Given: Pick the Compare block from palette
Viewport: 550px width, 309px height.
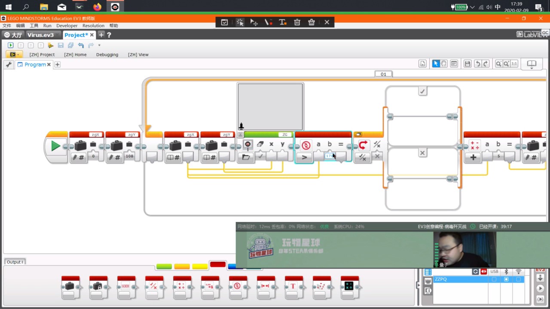Looking at the screenshot, I should tap(238, 287).
